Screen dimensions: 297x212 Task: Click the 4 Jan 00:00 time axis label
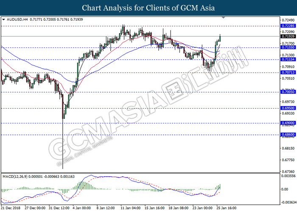coord(82,208)
